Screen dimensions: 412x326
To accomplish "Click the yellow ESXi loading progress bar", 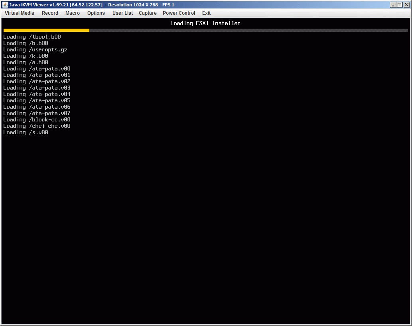I will point(47,30).
